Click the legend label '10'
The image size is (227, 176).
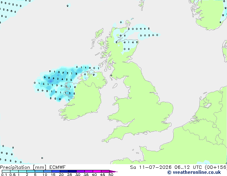[x=45, y=175]
